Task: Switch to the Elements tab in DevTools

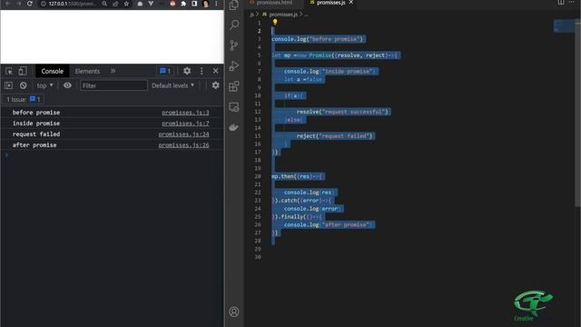Action: pyautogui.click(x=87, y=71)
